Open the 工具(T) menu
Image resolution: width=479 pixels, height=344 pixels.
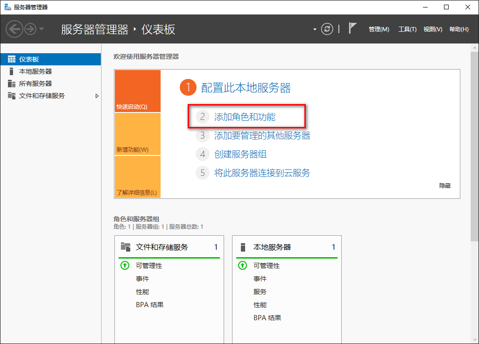coord(407,29)
